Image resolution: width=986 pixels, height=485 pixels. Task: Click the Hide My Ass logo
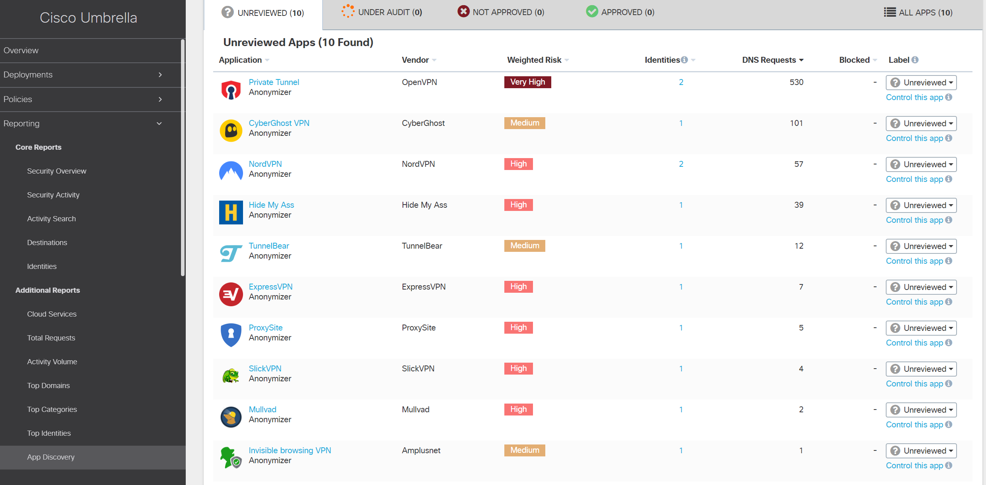(231, 213)
